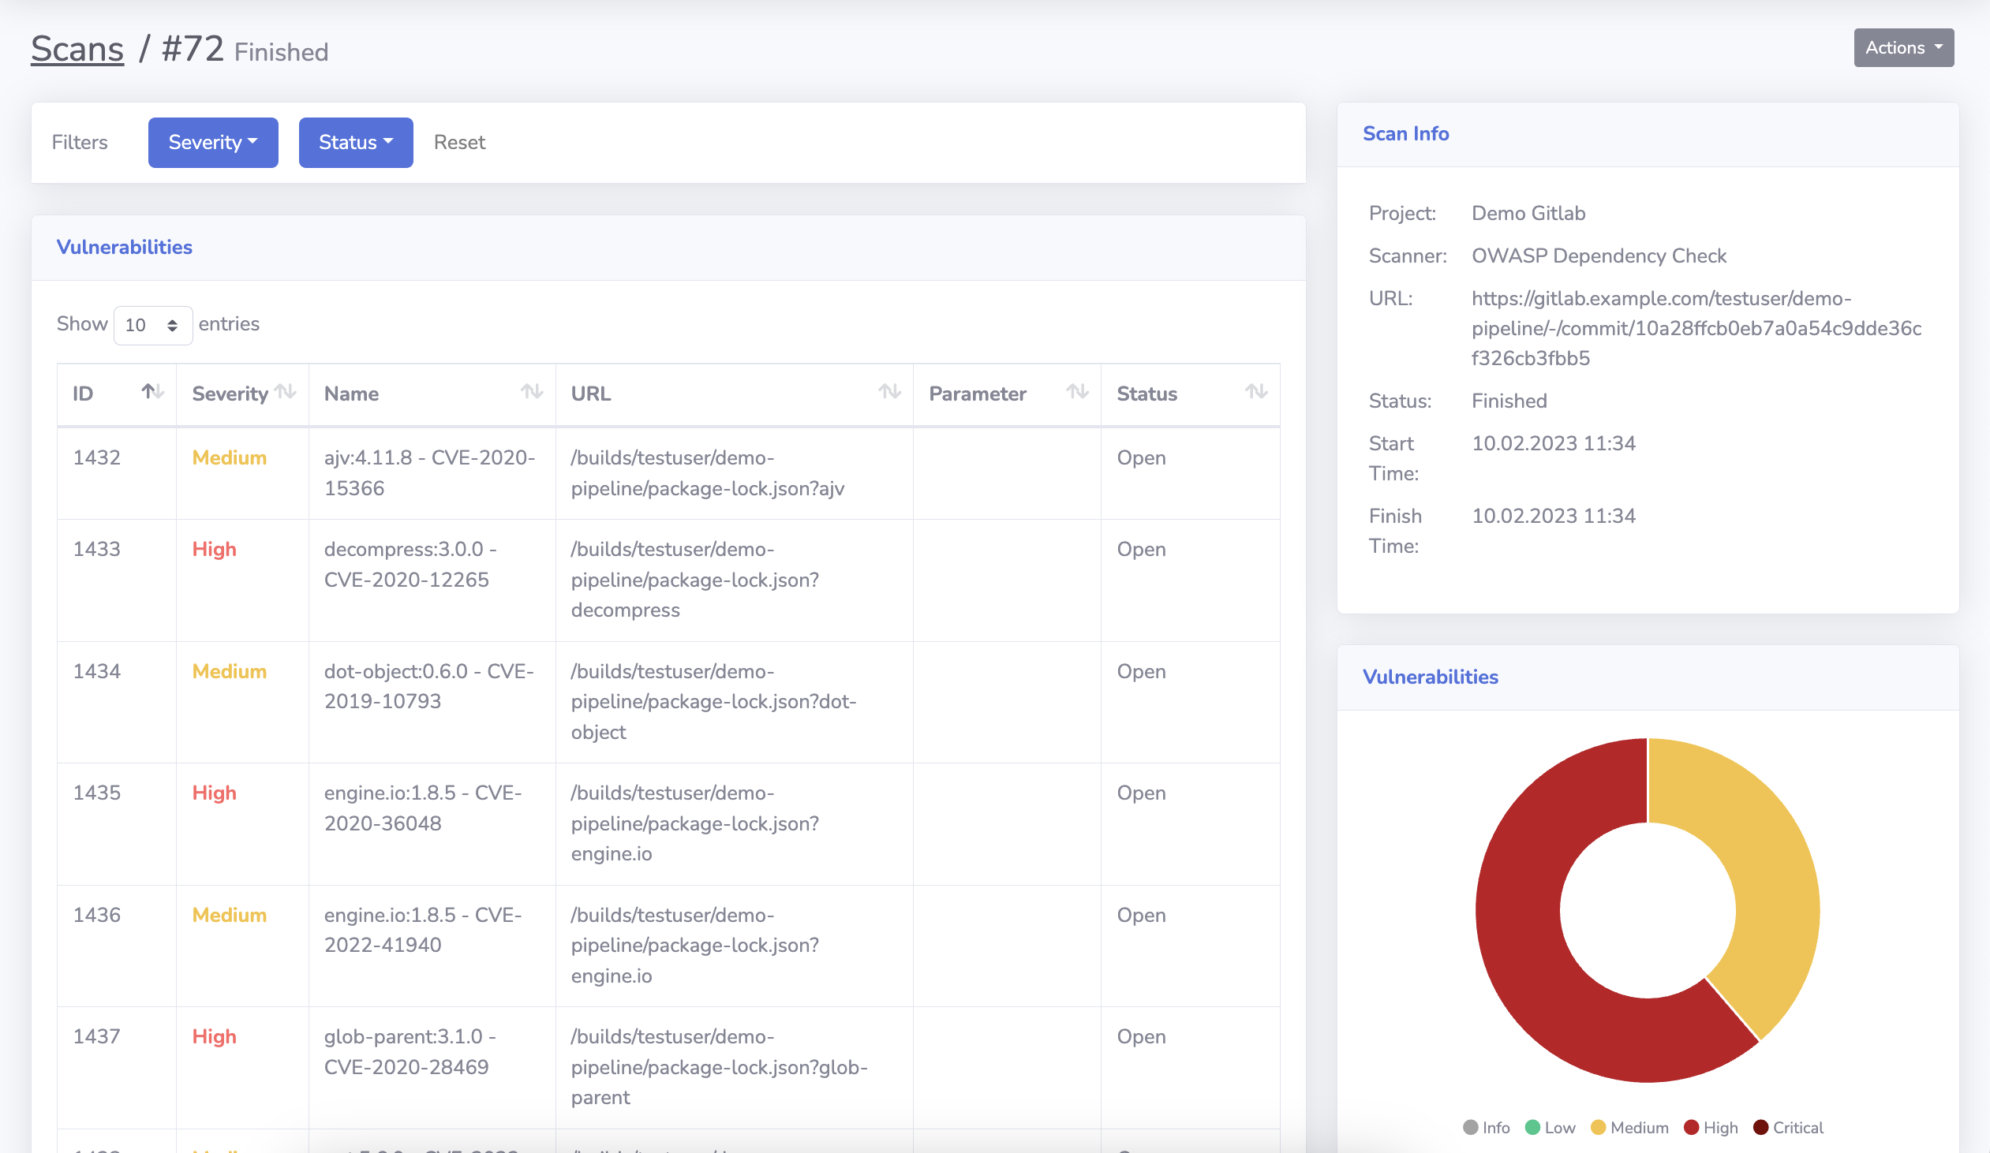Screen dimensions: 1990x1153
Task: Sort the table by ID column arrow
Action: (x=151, y=392)
